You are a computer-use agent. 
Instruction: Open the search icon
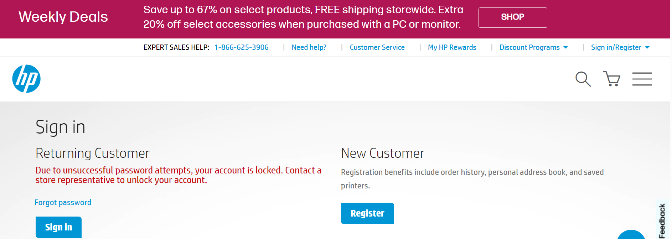pos(583,79)
